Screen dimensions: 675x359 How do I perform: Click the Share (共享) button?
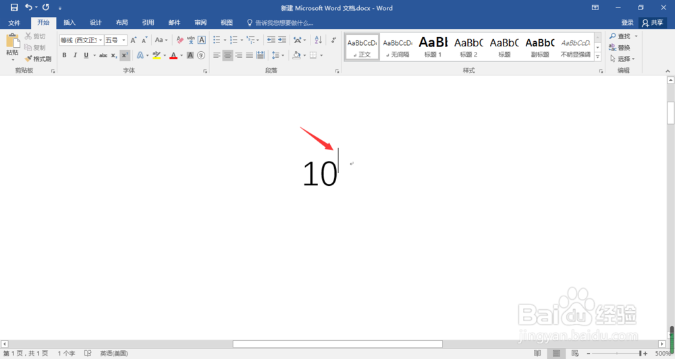pos(653,23)
